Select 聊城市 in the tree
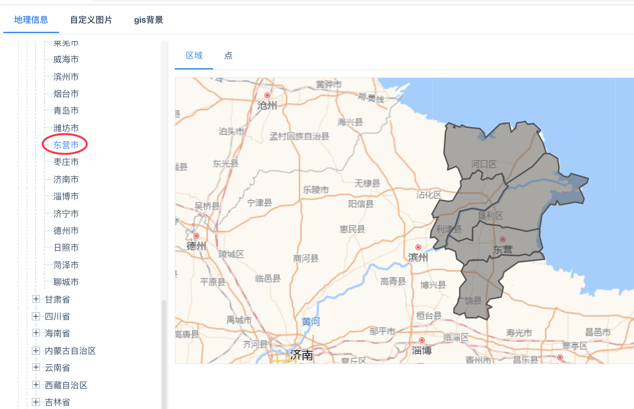 click(x=66, y=282)
